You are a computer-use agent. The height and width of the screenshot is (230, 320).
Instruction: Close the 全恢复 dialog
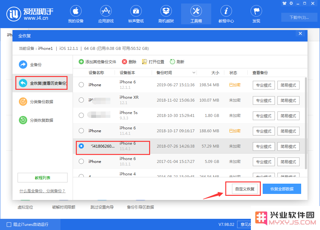(300, 34)
